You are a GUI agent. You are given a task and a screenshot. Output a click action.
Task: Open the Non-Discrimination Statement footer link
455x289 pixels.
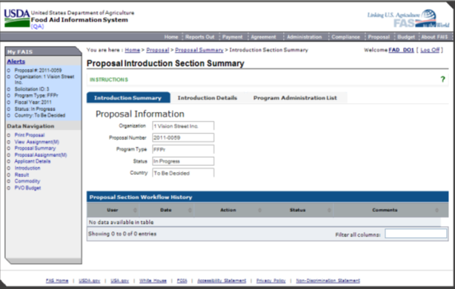[328, 281]
